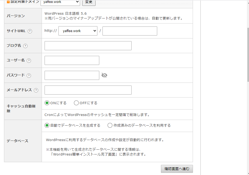249x175 pixels.
Task: Click the site URL path field
Action: pos(130,31)
